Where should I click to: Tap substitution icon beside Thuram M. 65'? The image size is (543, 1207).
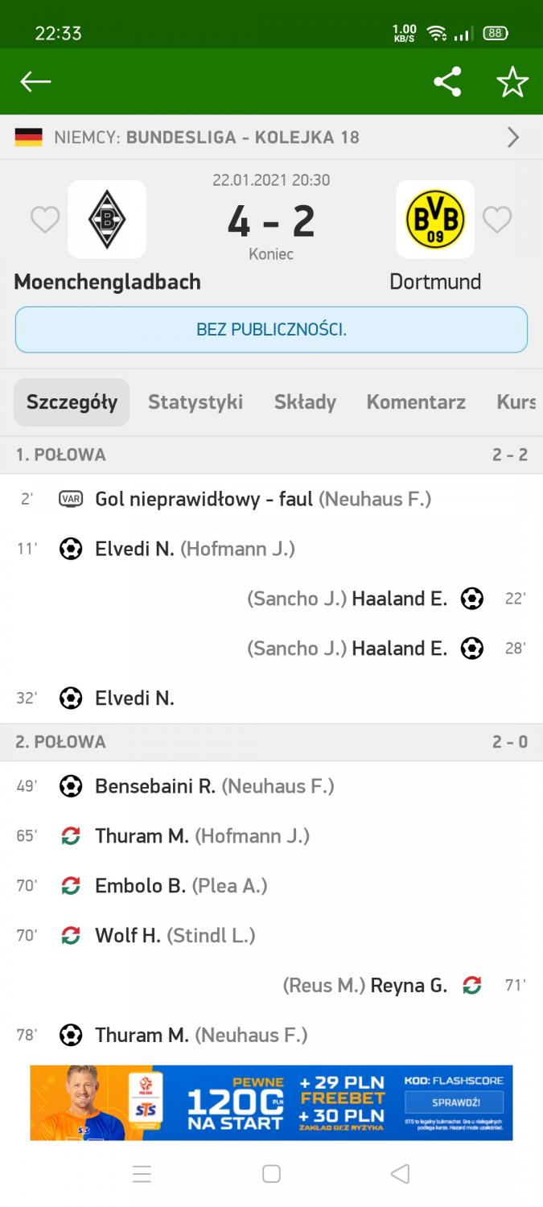tap(71, 836)
